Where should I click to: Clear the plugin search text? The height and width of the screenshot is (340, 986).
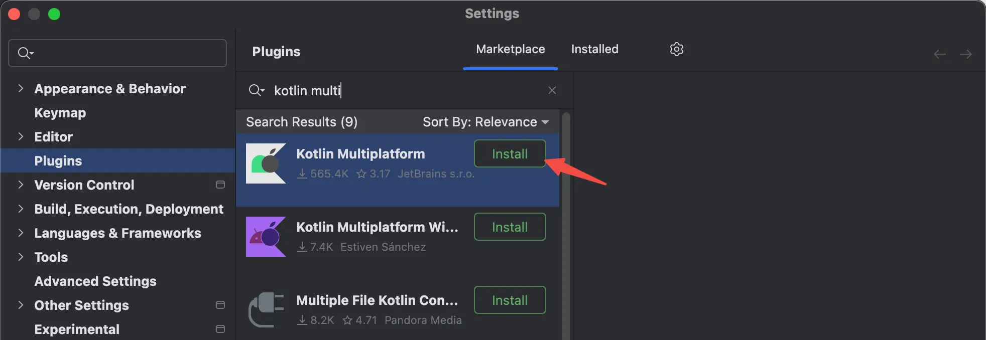(552, 90)
